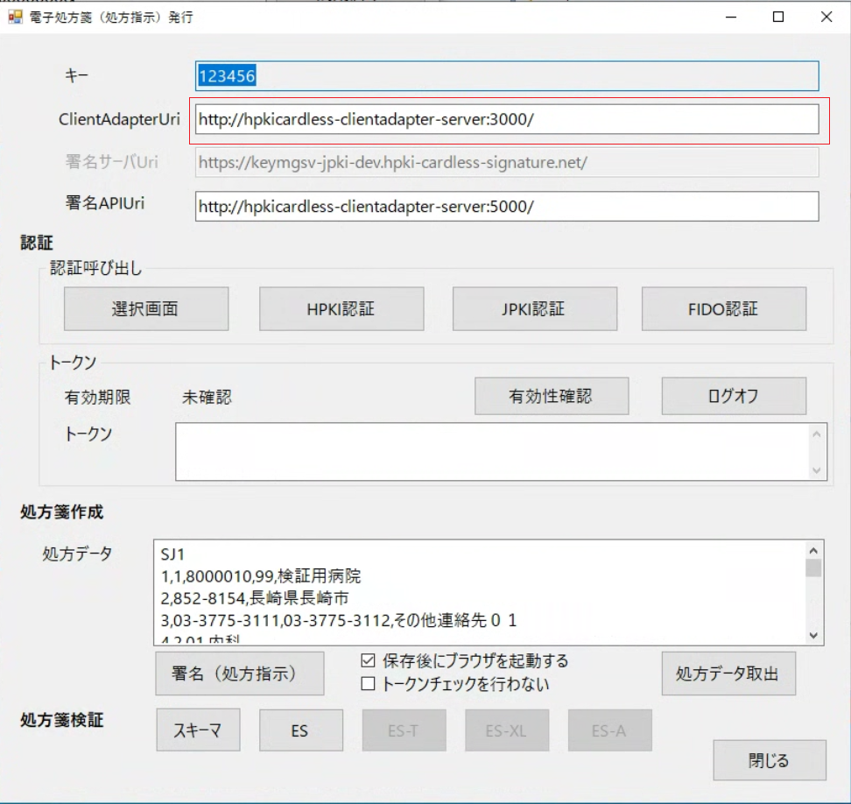Viewport: 851px width, 804px height.
Task: Sign prescription with 署名（処方指示） button
Action: pos(239,674)
